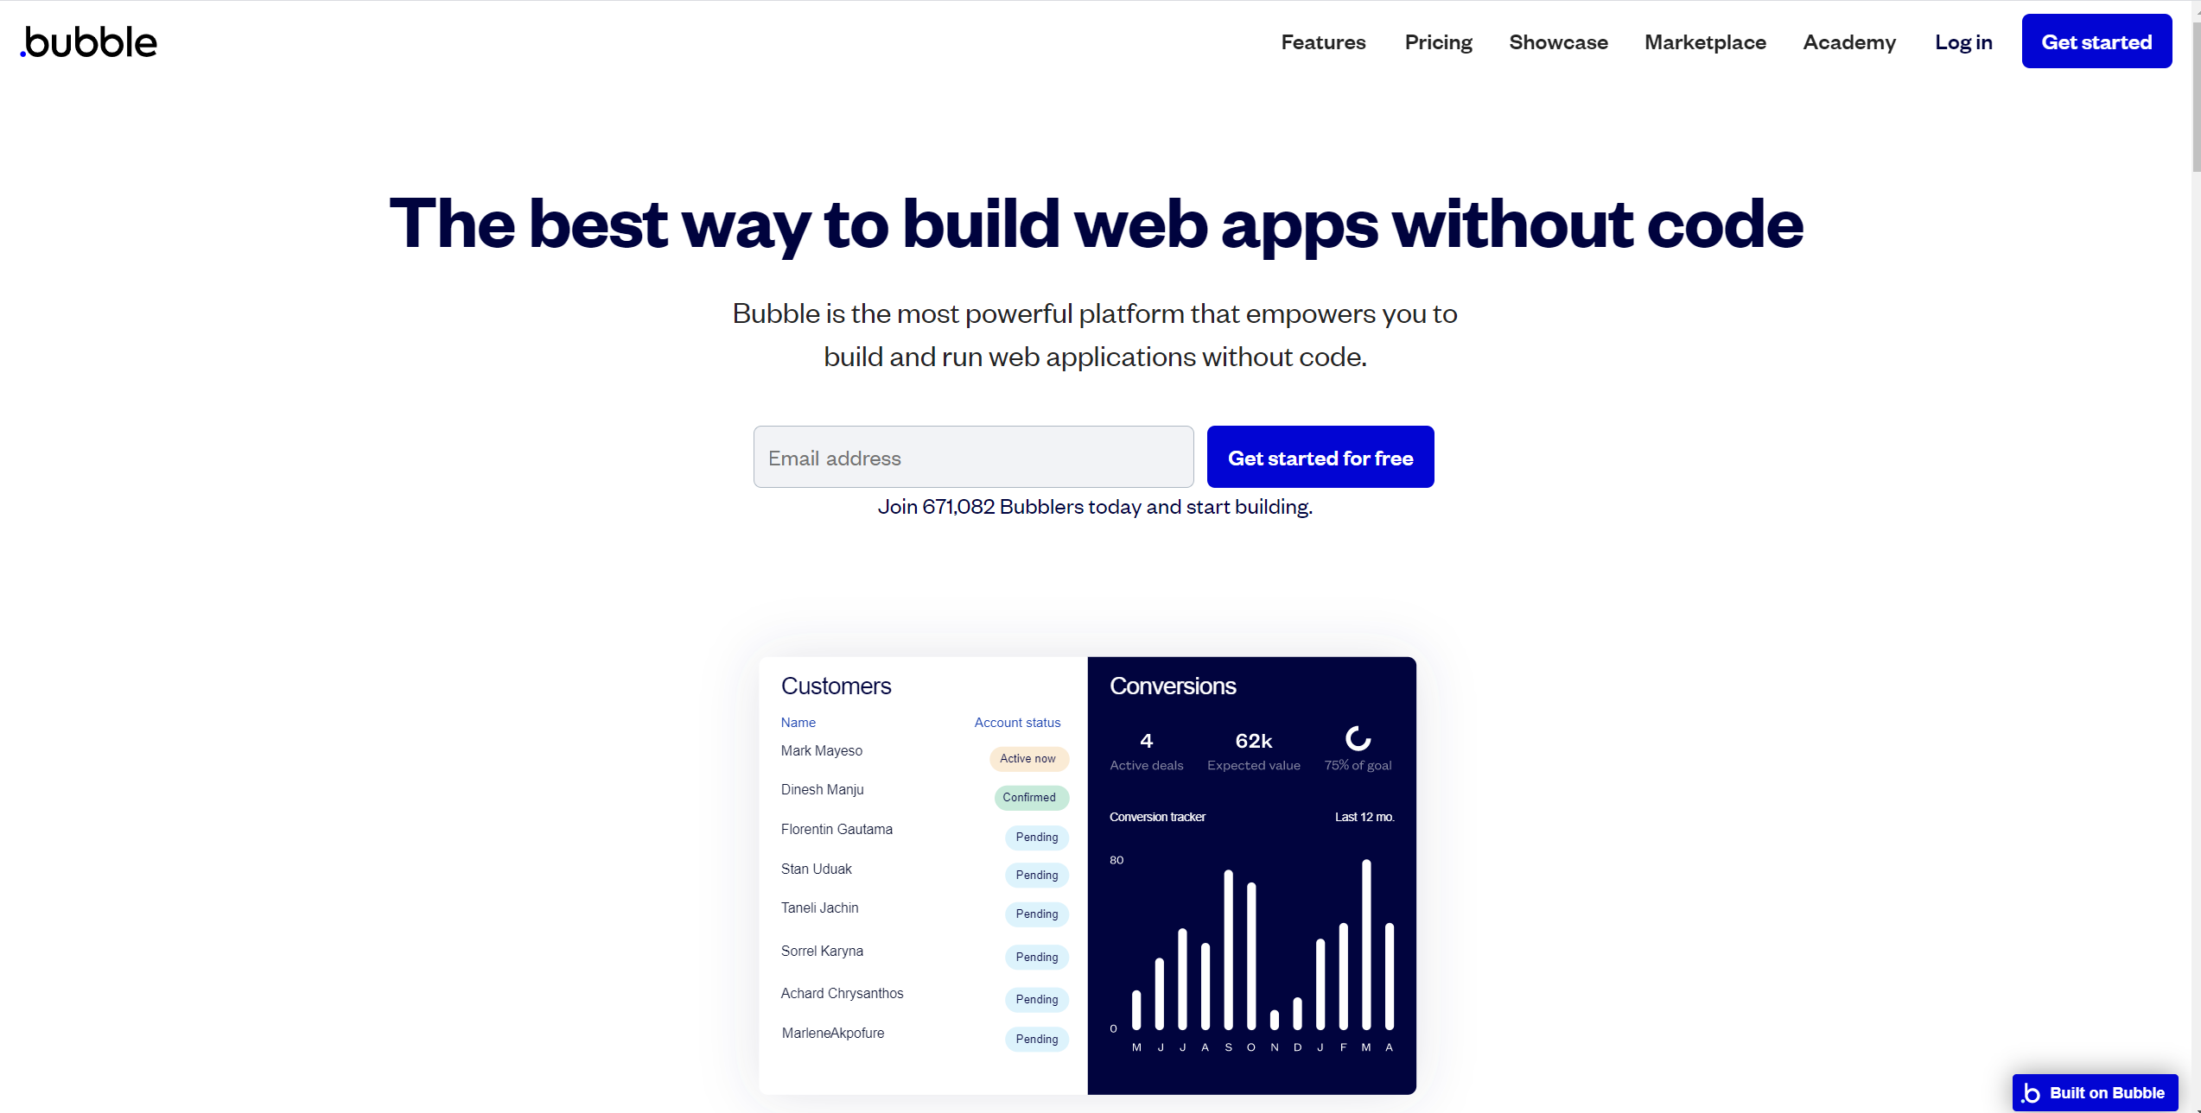Focus the Email address input field
Image resolution: width=2201 pixels, height=1113 pixels.
973,457
